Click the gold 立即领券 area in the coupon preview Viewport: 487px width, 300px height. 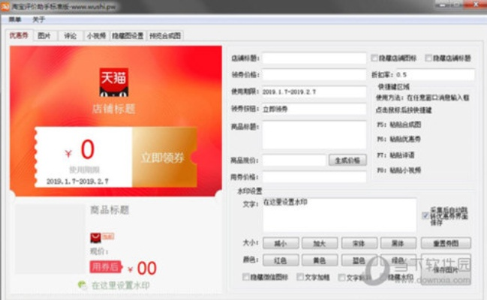(164, 157)
